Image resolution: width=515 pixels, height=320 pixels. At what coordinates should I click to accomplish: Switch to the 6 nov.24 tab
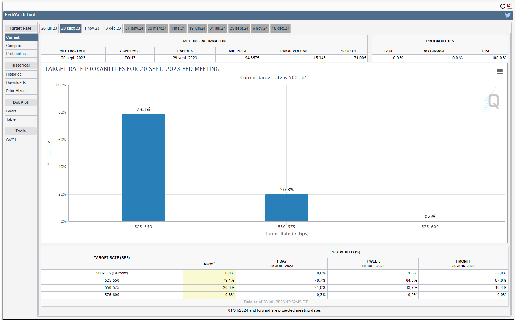click(x=260, y=28)
